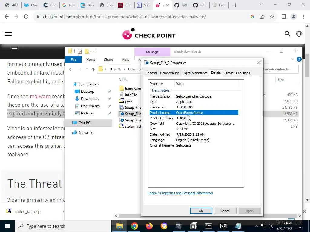Select Desktop in navigation pane
Image resolution: width=310 pixels, height=232 pixels.
click(x=87, y=92)
